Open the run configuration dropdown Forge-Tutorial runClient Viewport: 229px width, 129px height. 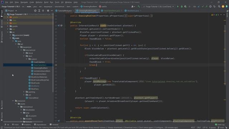[x=159, y=6]
